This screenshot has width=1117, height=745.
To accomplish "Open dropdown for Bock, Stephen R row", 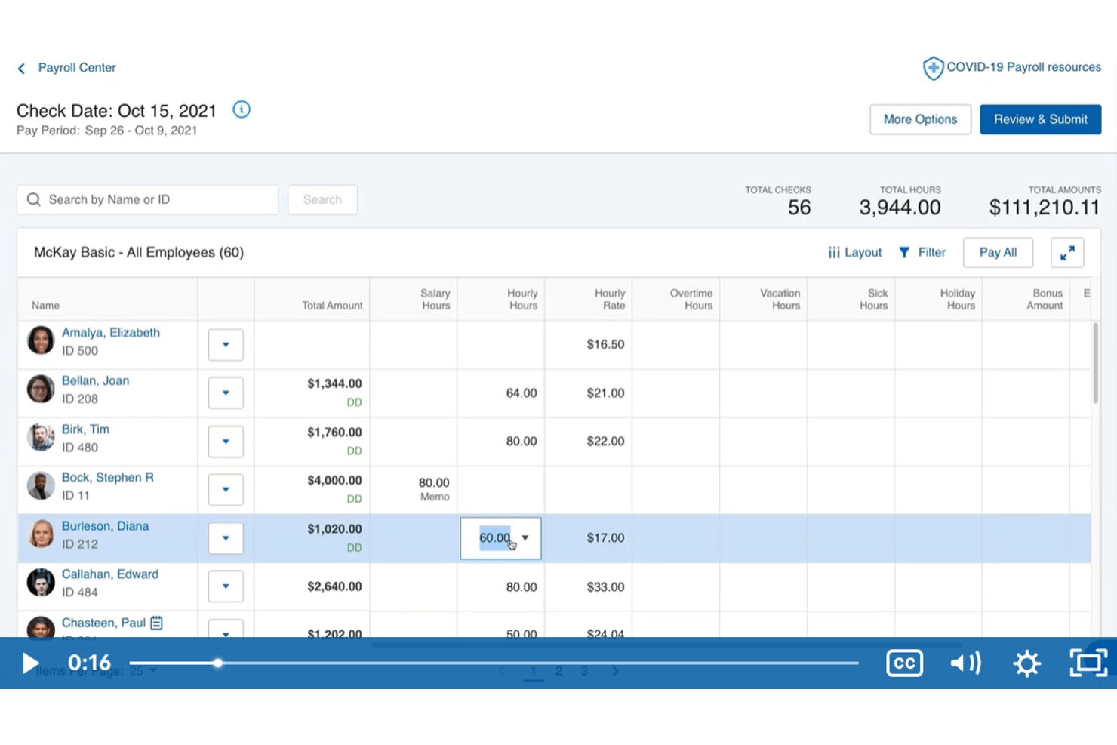I will click(226, 490).
